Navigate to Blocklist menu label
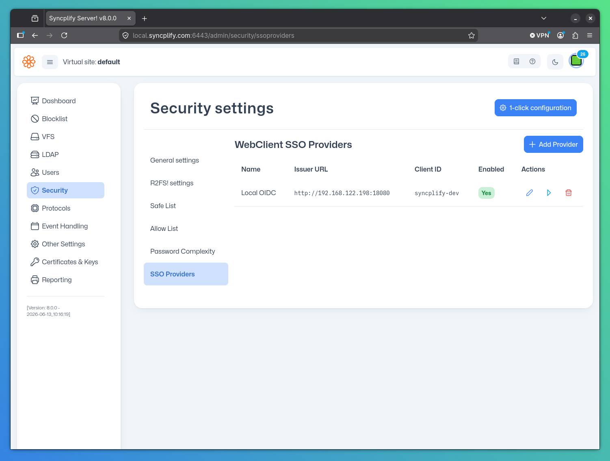610x461 pixels. (x=55, y=119)
